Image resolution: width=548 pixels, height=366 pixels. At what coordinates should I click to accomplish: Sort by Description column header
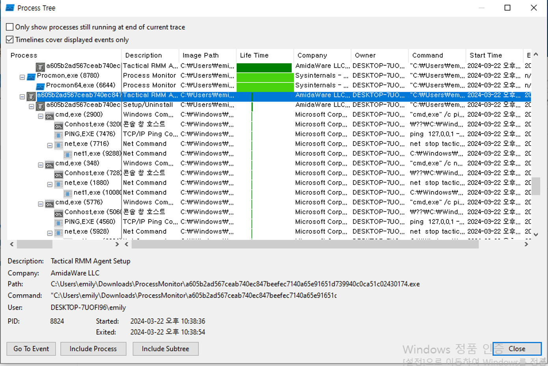(x=150, y=55)
